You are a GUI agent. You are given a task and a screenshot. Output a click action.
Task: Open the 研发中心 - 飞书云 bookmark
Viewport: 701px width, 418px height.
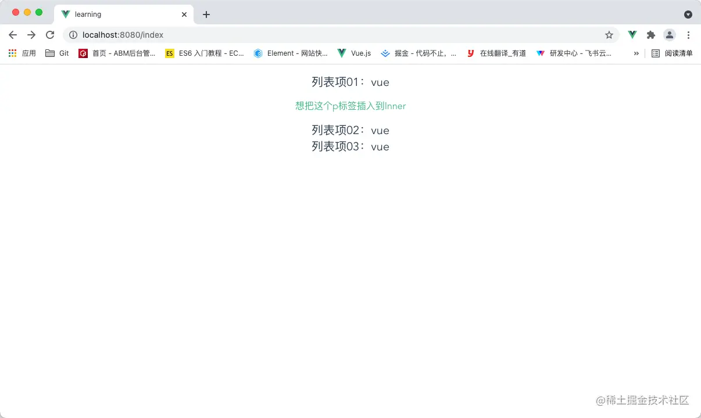[x=574, y=53]
